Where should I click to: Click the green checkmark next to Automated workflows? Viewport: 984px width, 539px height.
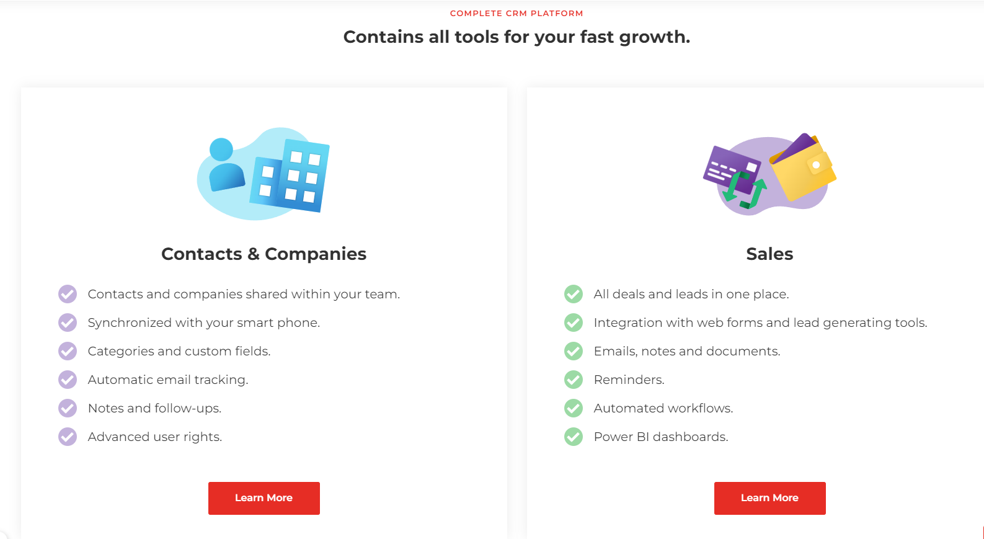[x=574, y=408]
